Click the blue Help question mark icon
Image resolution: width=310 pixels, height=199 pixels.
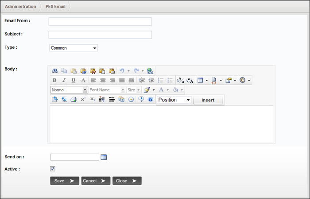151,99
